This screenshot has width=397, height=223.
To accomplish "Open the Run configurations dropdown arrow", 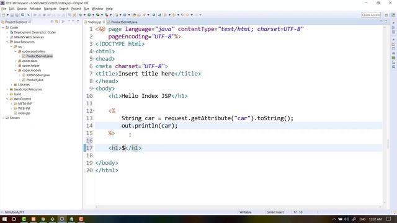I will 93,15.
